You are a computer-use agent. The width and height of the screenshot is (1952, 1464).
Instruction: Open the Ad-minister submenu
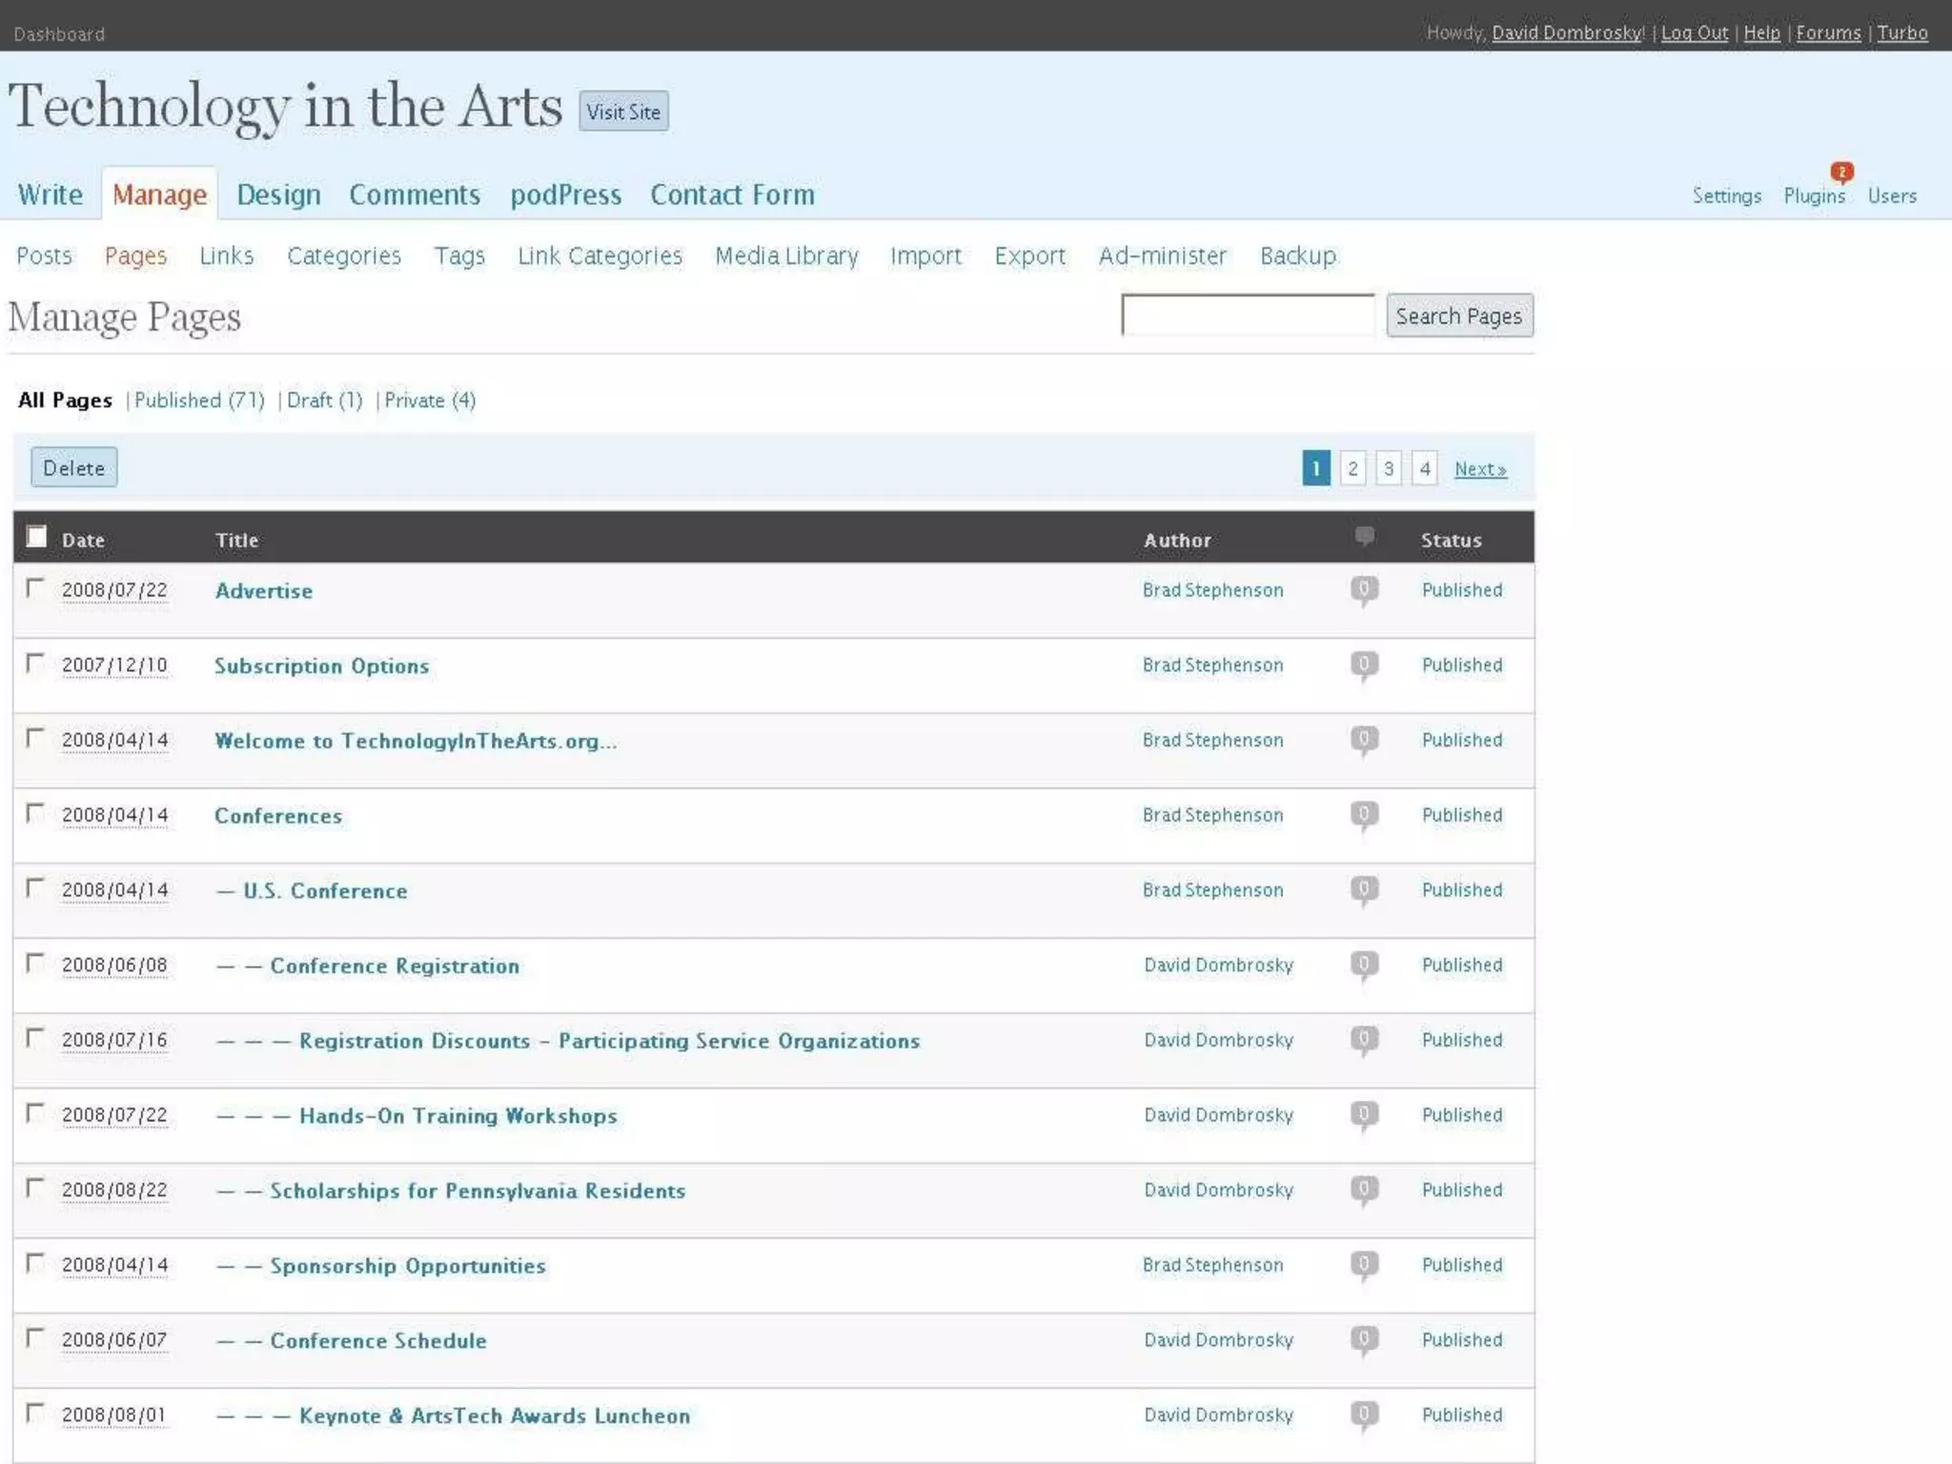(x=1162, y=255)
